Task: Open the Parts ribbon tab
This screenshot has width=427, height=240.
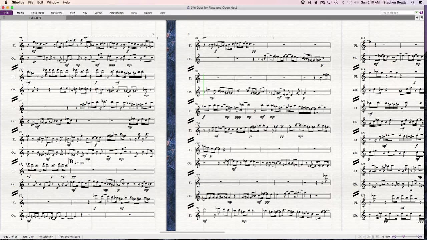Action: [x=134, y=13]
